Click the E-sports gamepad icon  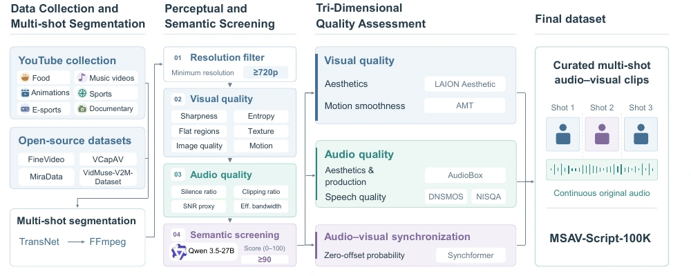pos(25,109)
